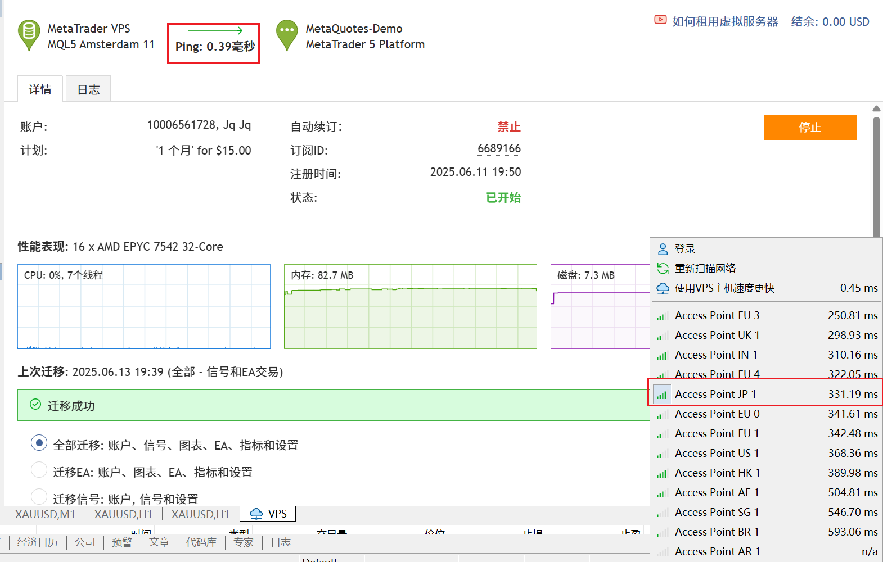Click account value 10006561728, Jq Jq
The width and height of the screenshot is (883, 562).
click(199, 125)
